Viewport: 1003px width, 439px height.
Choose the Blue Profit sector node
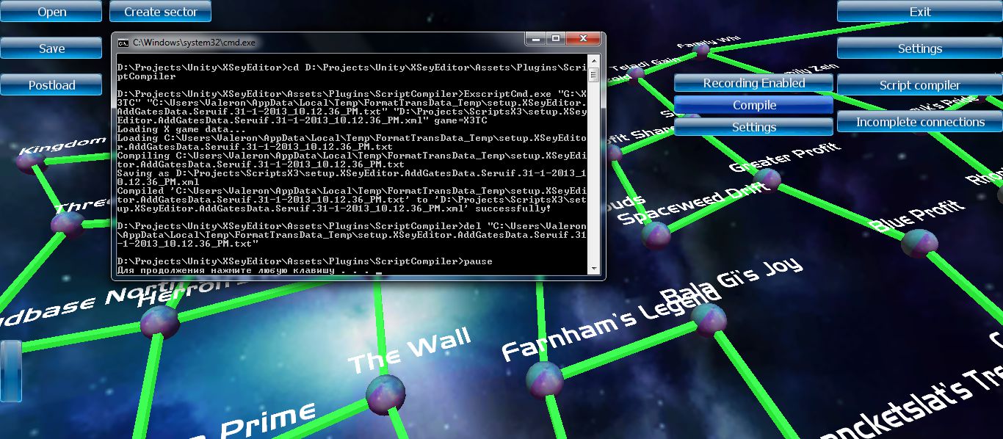coord(919,244)
